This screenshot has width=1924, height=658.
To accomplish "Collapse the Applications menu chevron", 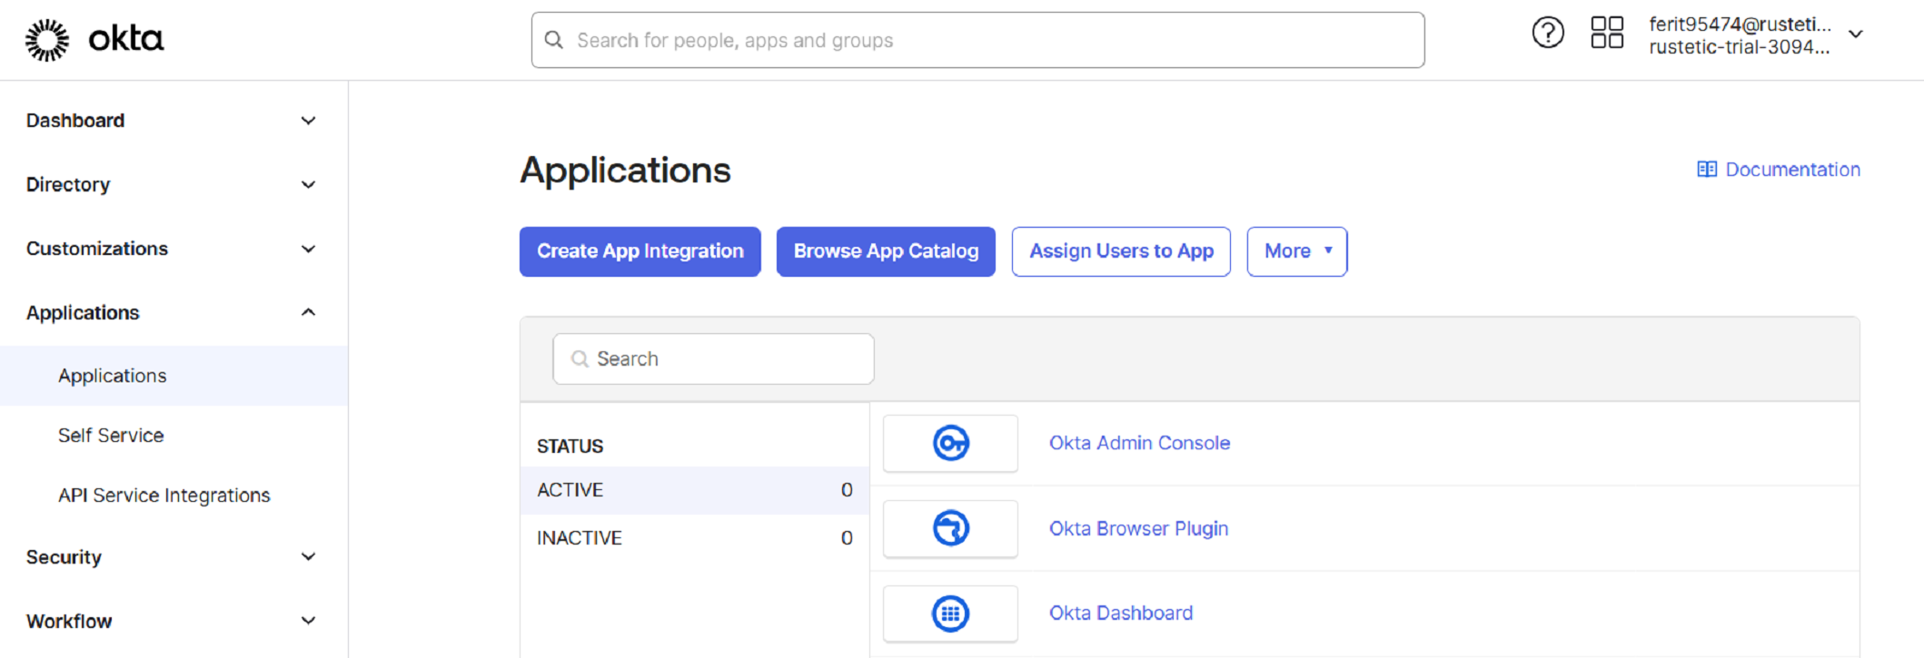I will [309, 312].
